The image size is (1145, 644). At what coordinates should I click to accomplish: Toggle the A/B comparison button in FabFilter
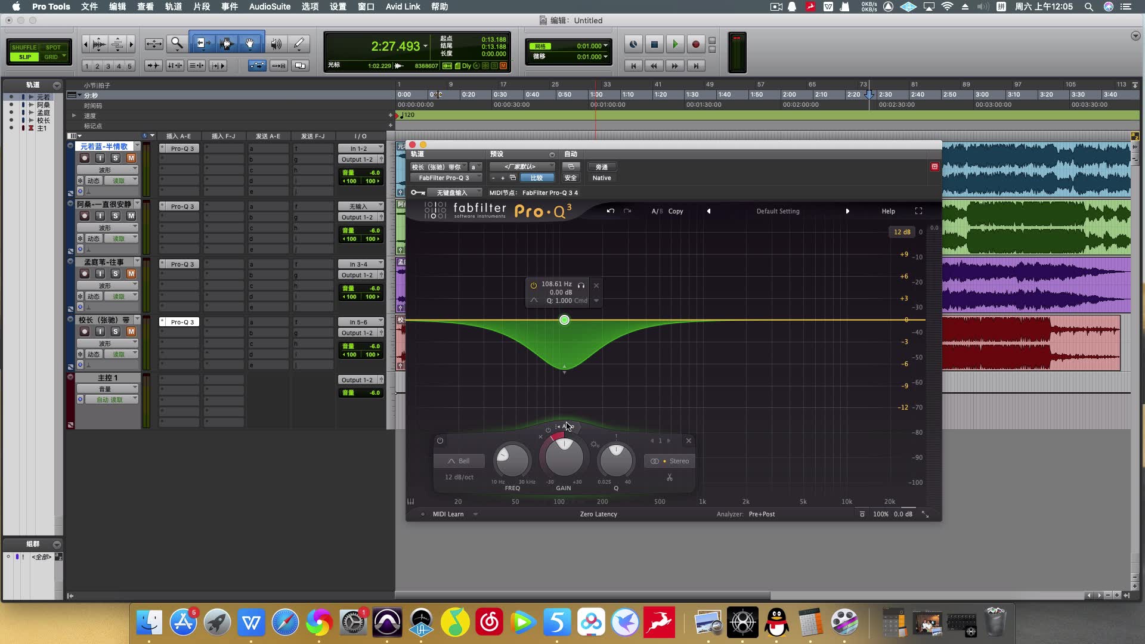656,210
